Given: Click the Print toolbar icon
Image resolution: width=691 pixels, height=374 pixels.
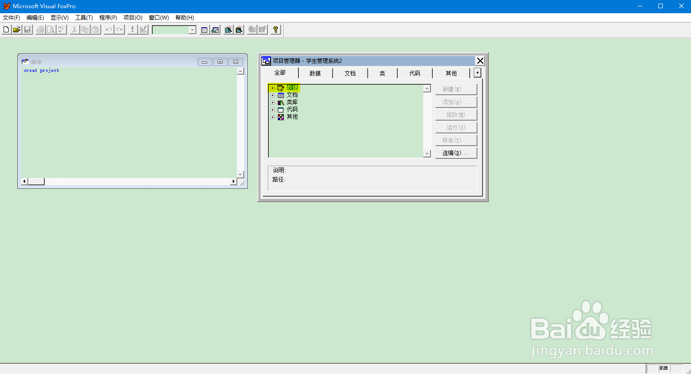Looking at the screenshot, I should pyautogui.click(x=41, y=30).
